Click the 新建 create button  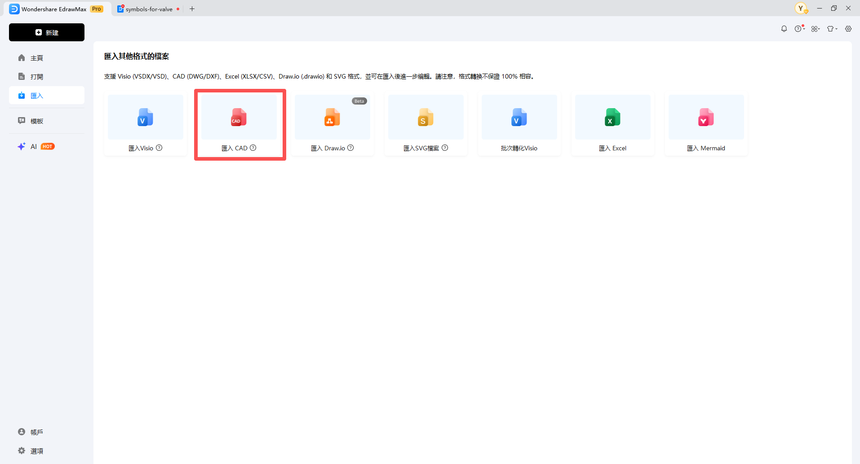tap(46, 32)
